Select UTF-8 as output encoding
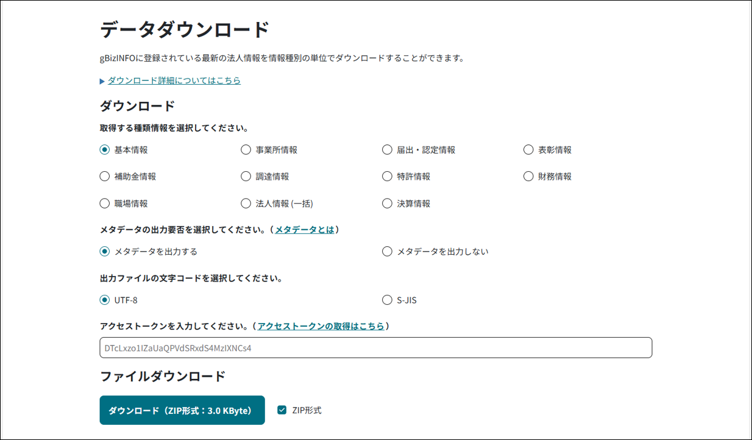 pos(105,299)
